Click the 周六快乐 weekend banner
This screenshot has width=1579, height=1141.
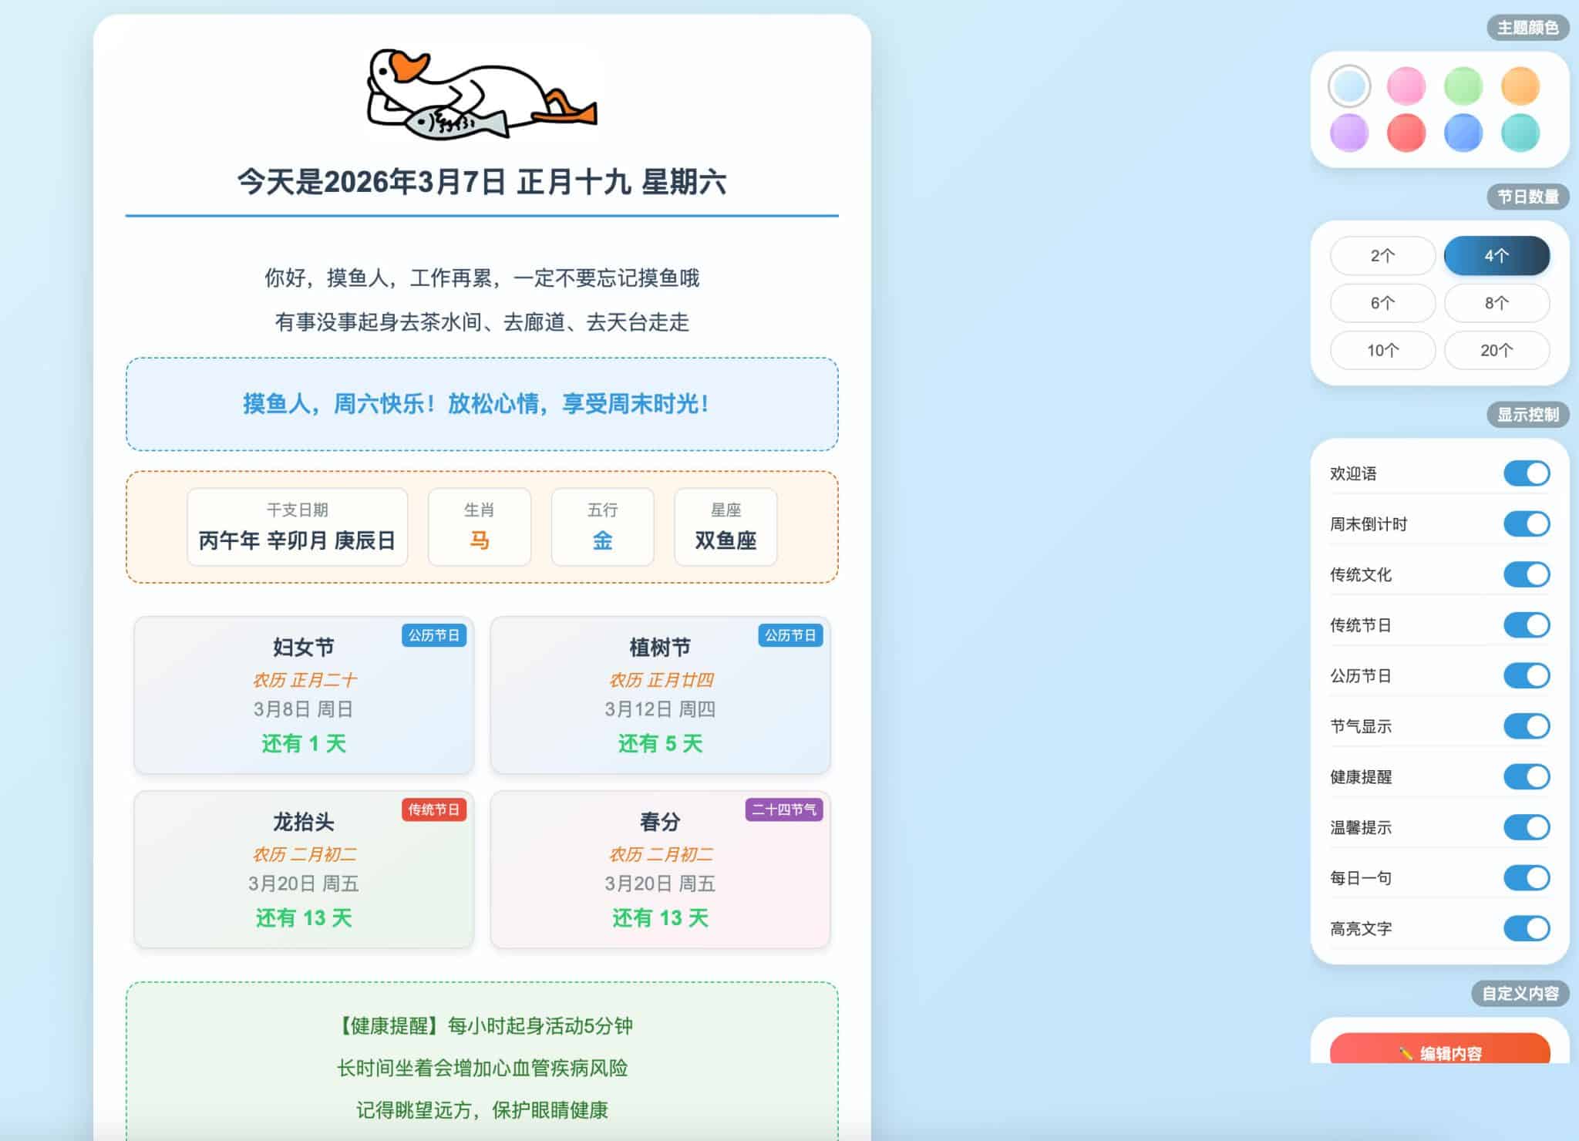point(482,404)
